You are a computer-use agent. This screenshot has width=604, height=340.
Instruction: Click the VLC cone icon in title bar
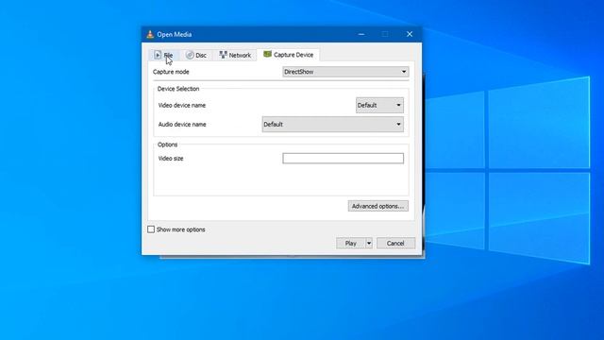pos(150,34)
